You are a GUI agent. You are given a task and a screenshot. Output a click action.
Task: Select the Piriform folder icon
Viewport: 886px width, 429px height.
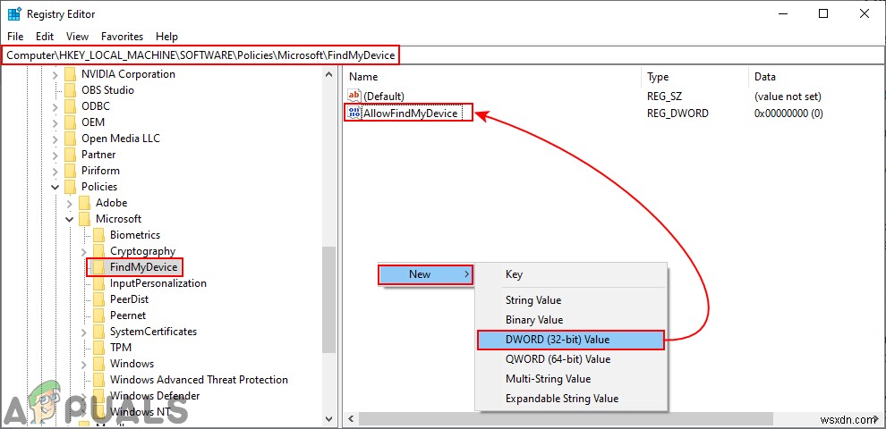click(70, 171)
